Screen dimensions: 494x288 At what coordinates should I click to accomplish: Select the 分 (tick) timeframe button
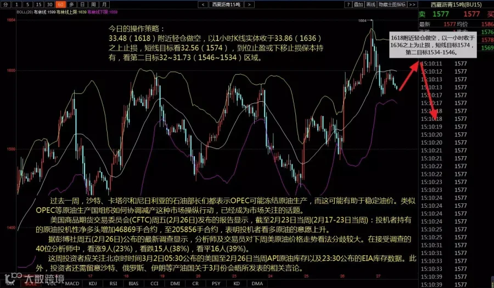(x=5, y=4)
